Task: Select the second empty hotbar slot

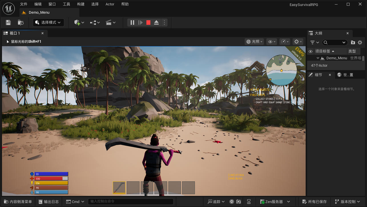Action: click(133, 188)
